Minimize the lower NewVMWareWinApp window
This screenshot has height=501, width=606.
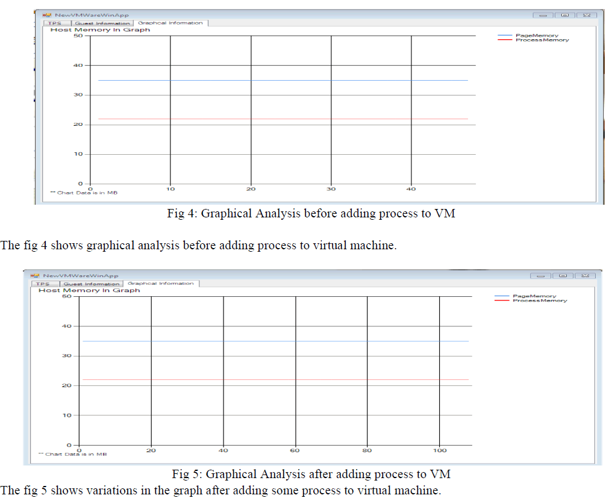click(x=541, y=276)
